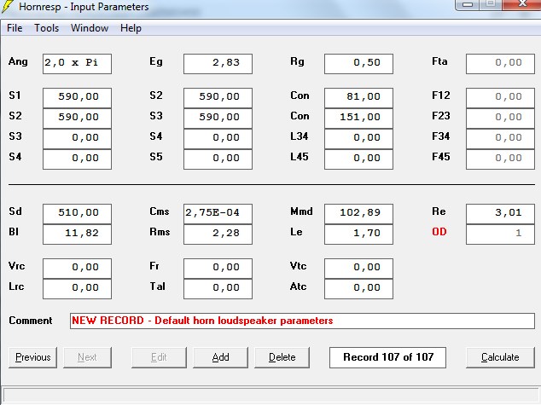The height and width of the screenshot is (405, 541).
Task: Click the S4 field adjacent to S5
Action: (x=77, y=159)
